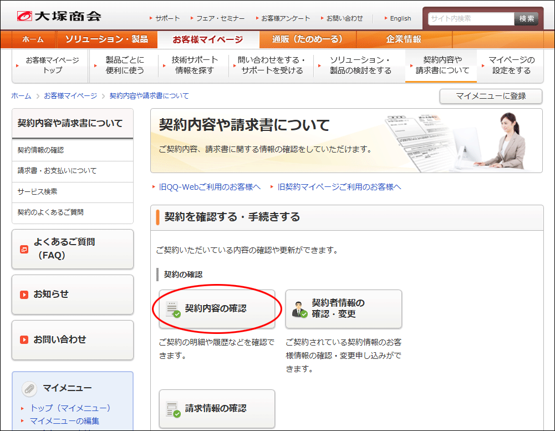The image size is (555, 431).
Task: Open the English language link
Action: coord(400,18)
